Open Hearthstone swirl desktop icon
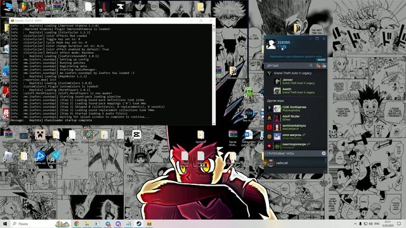This screenshot has width=406, height=228. point(88,135)
